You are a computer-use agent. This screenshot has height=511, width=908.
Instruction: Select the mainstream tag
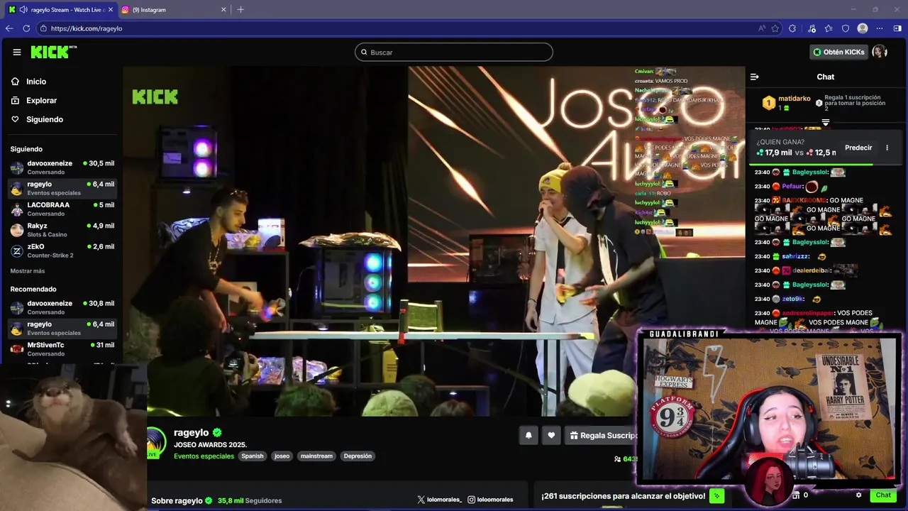pyautogui.click(x=316, y=456)
